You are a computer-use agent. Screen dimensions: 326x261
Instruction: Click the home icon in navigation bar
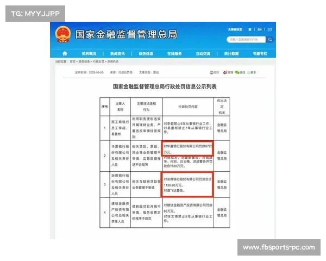[65, 54]
